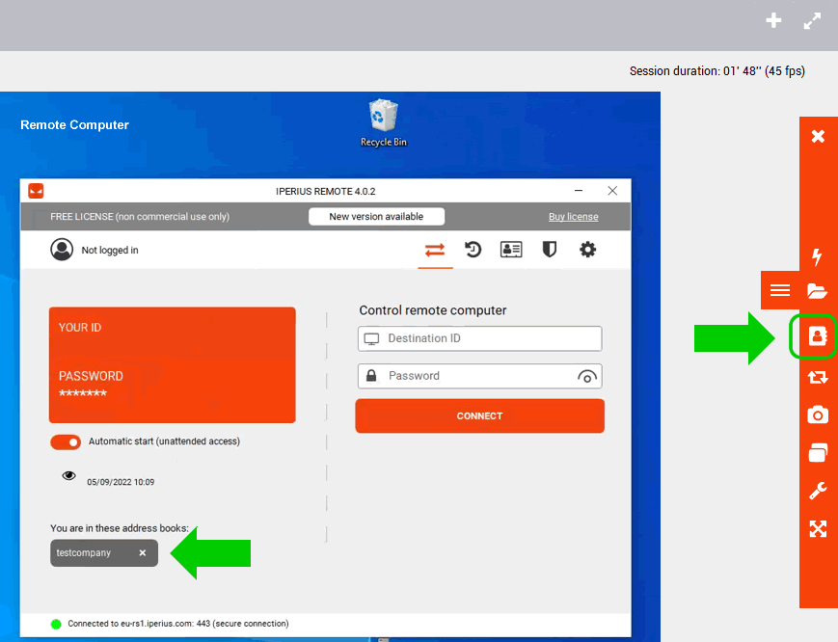Open the Buy license link

[574, 216]
